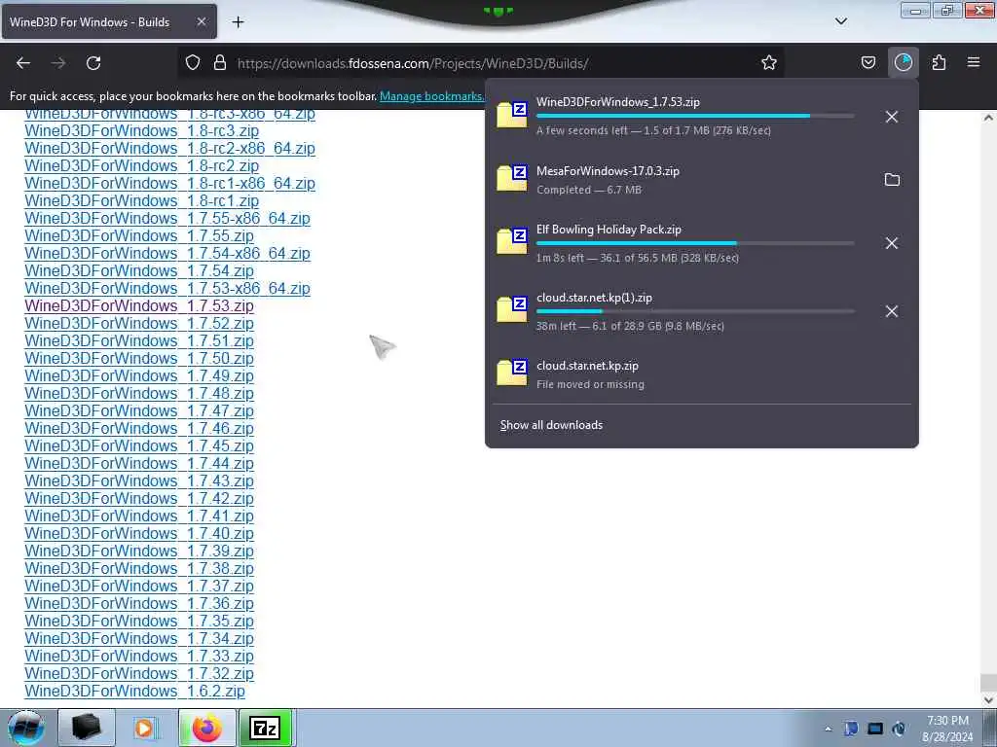
Task: Click the taskbar clock showing 7:30 PM
Action: click(947, 729)
